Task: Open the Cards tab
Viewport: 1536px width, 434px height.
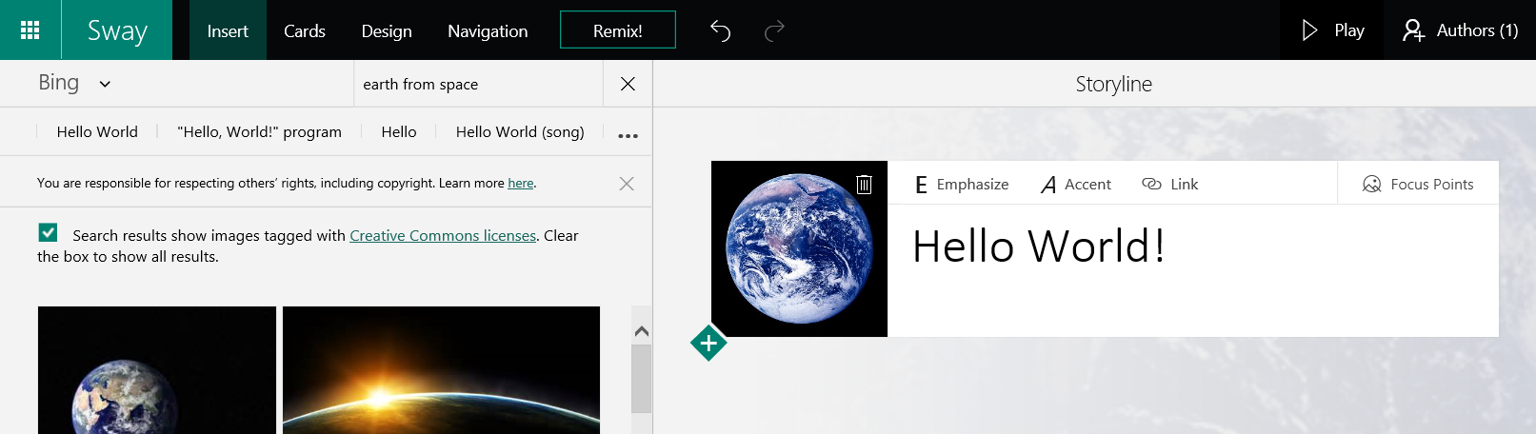Action: pos(305,30)
